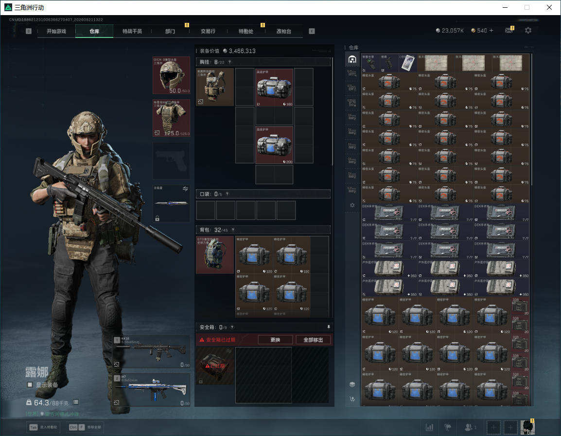This screenshot has width=561, height=436.
Task: Select the first field medical pack marked 350
Action: tap(389, 268)
